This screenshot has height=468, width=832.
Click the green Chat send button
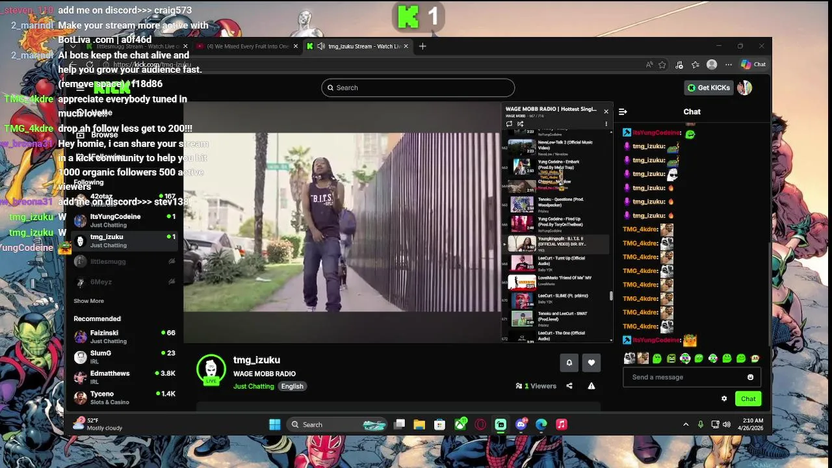(748, 399)
